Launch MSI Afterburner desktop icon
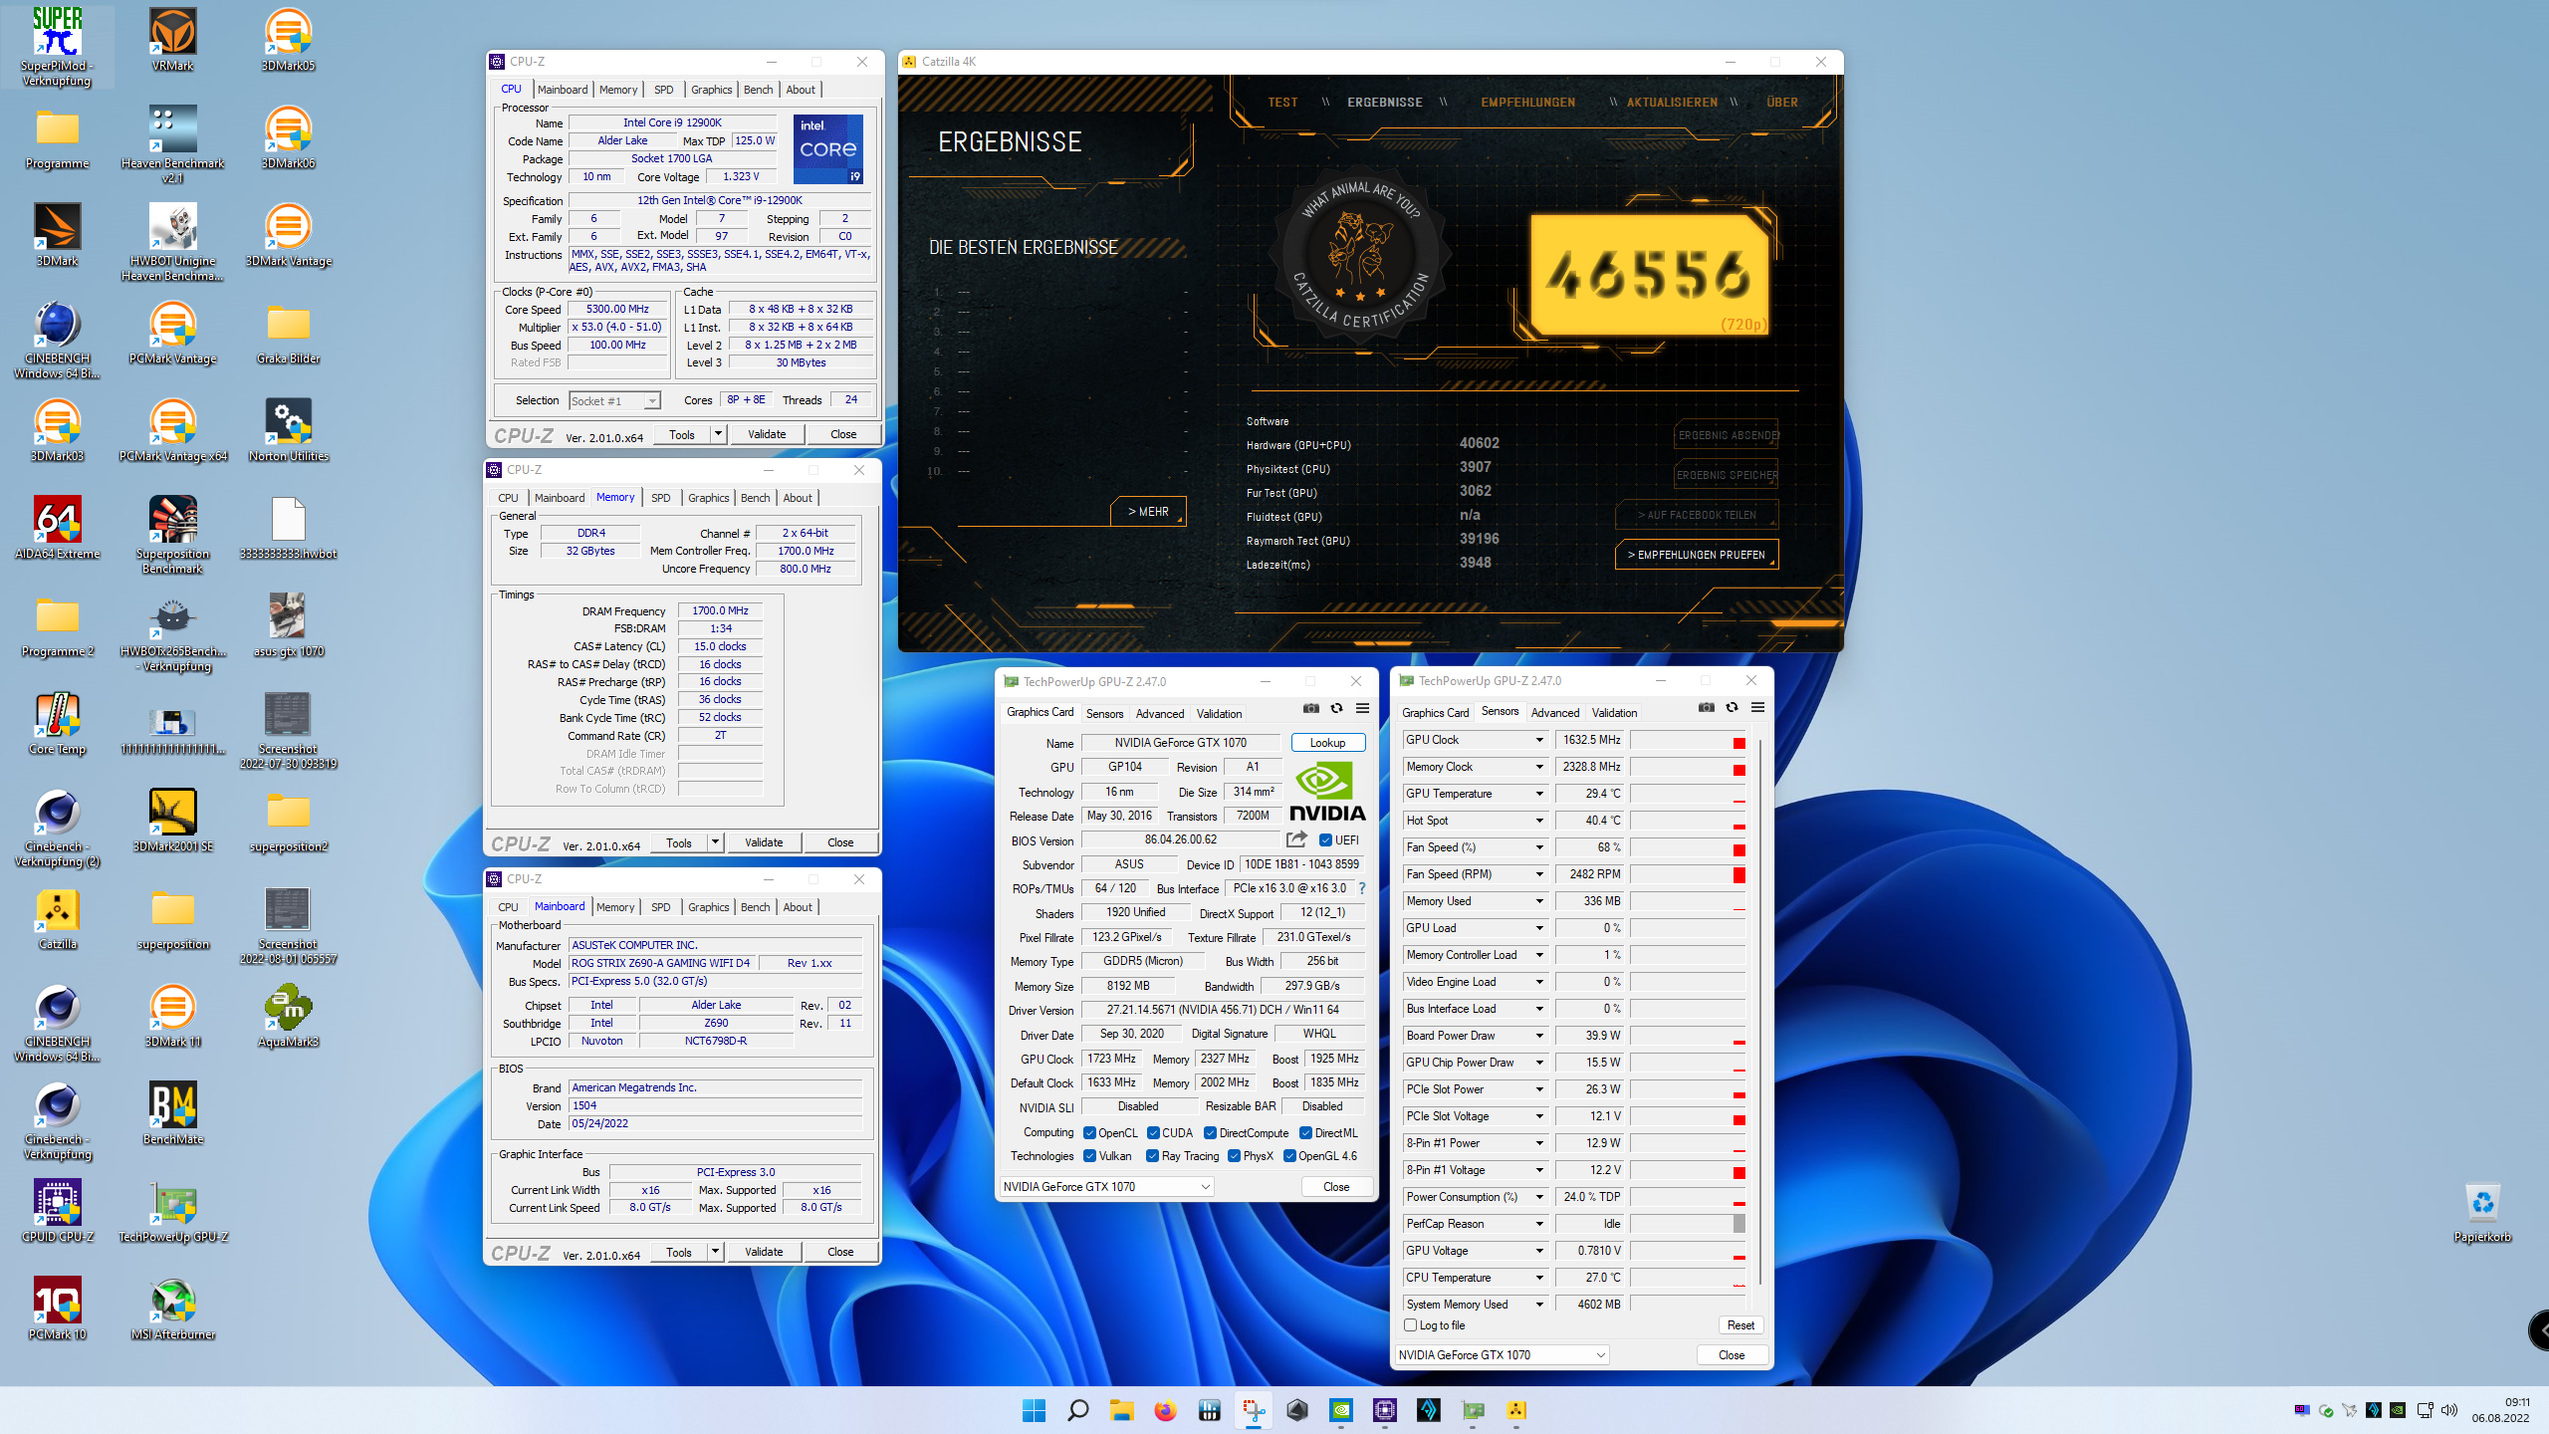 coord(172,1309)
